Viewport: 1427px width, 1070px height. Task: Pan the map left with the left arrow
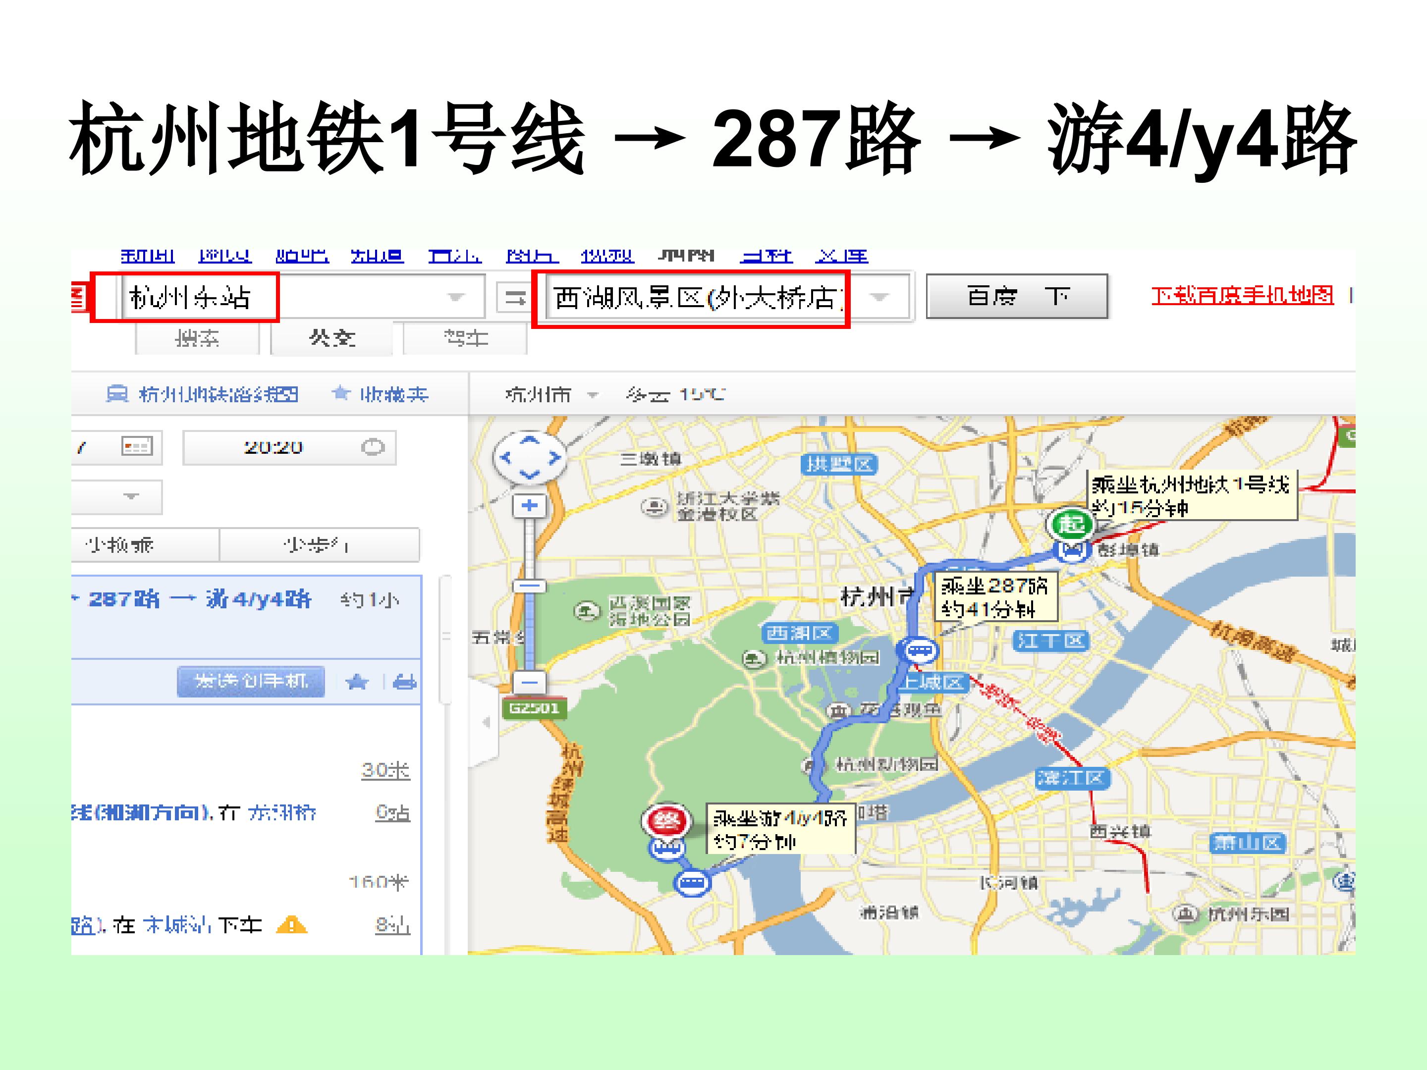click(x=506, y=457)
